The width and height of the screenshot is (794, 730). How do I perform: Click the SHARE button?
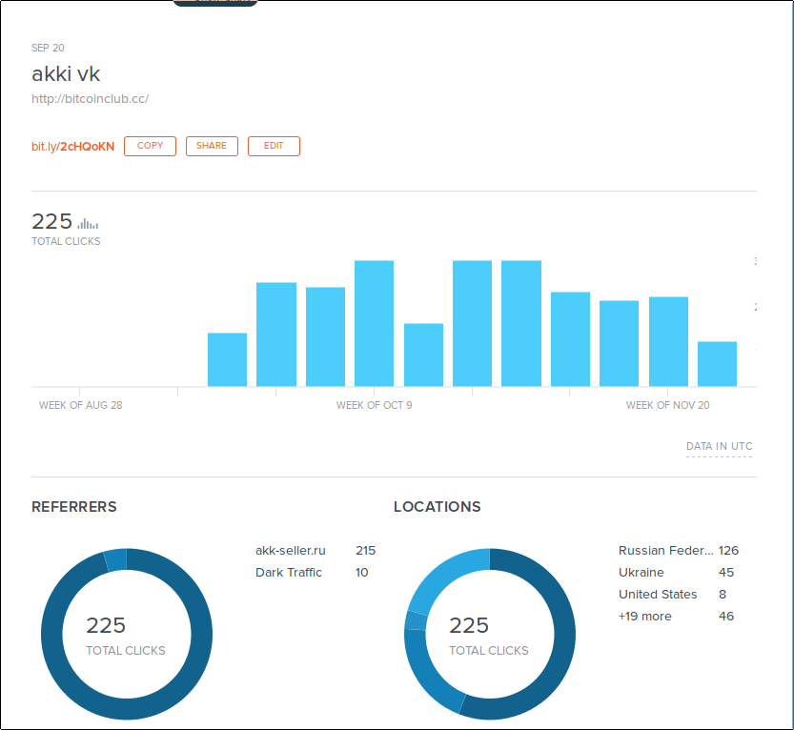click(x=212, y=147)
